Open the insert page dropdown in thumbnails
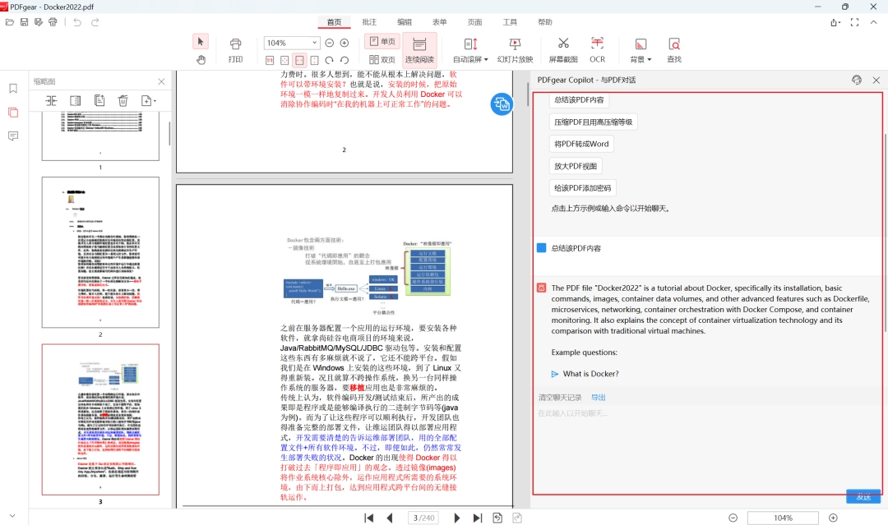The image size is (888, 525). click(x=148, y=101)
